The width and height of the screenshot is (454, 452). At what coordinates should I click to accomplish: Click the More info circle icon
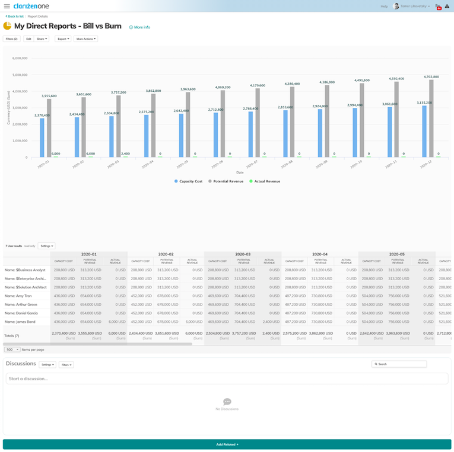pyautogui.click(x=131, y=27)
